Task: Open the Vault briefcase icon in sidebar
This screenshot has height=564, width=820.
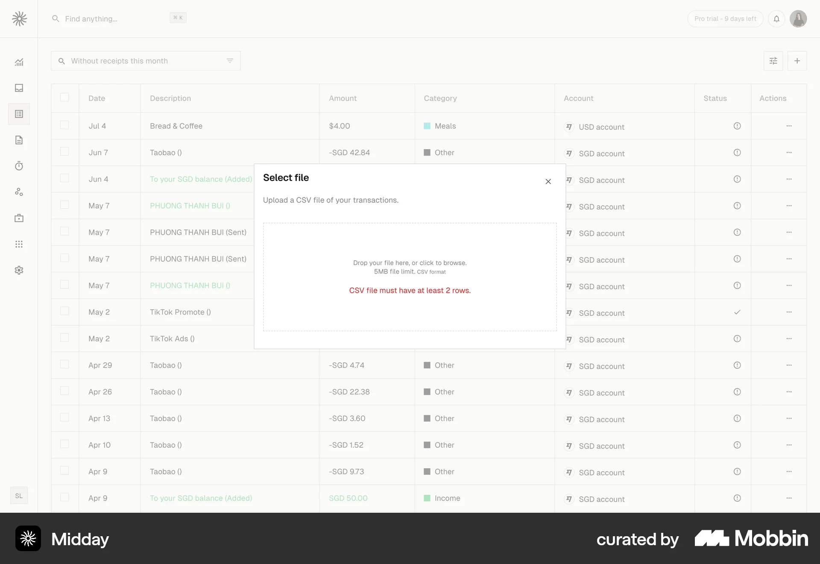Action: [x=19, y=218]
